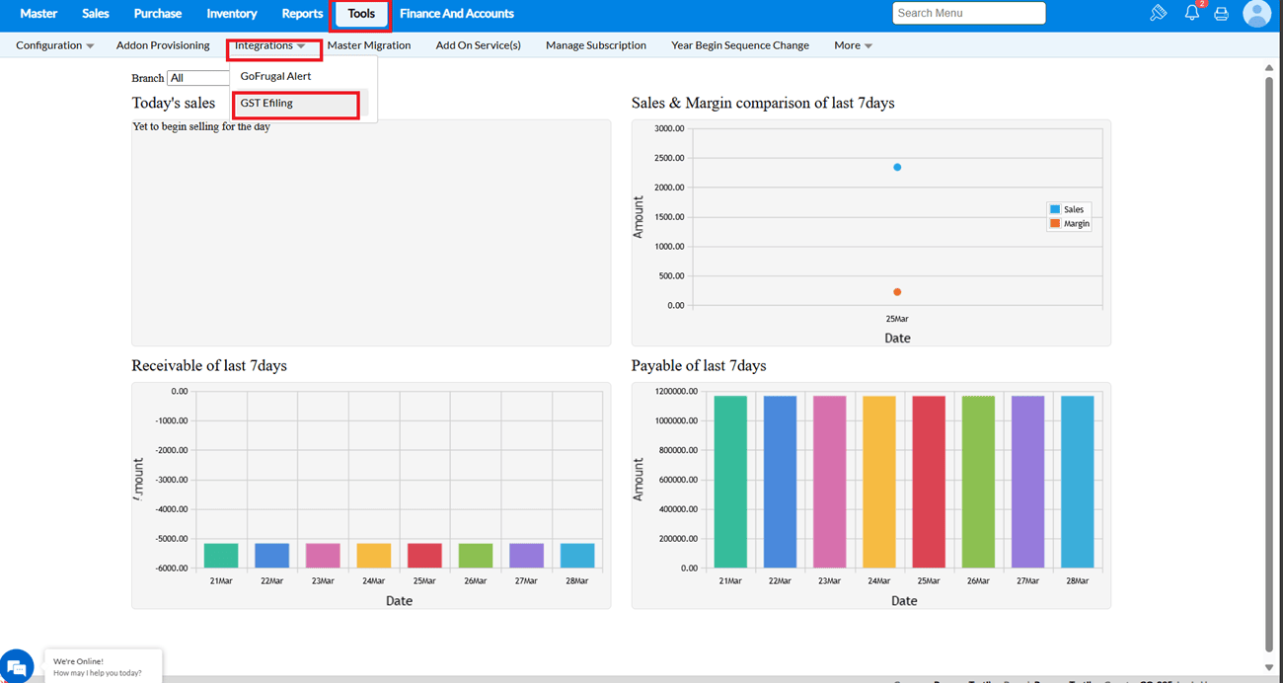Screen dimensions: 1283x683
Task: Select GoFrugal Alert menu entry
Action: pyautogui.click(x=275, y=76)
